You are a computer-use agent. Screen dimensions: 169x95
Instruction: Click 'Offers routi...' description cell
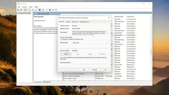(100, 74)
